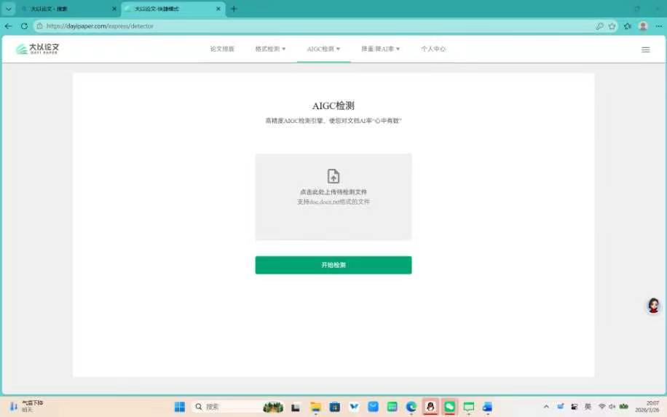Click the browser refresh button
The image size is (667, 417).
click(x=24, y=25)
